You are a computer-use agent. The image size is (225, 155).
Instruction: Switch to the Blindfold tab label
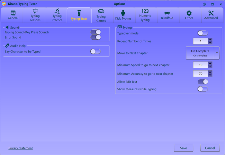point(167,18)
